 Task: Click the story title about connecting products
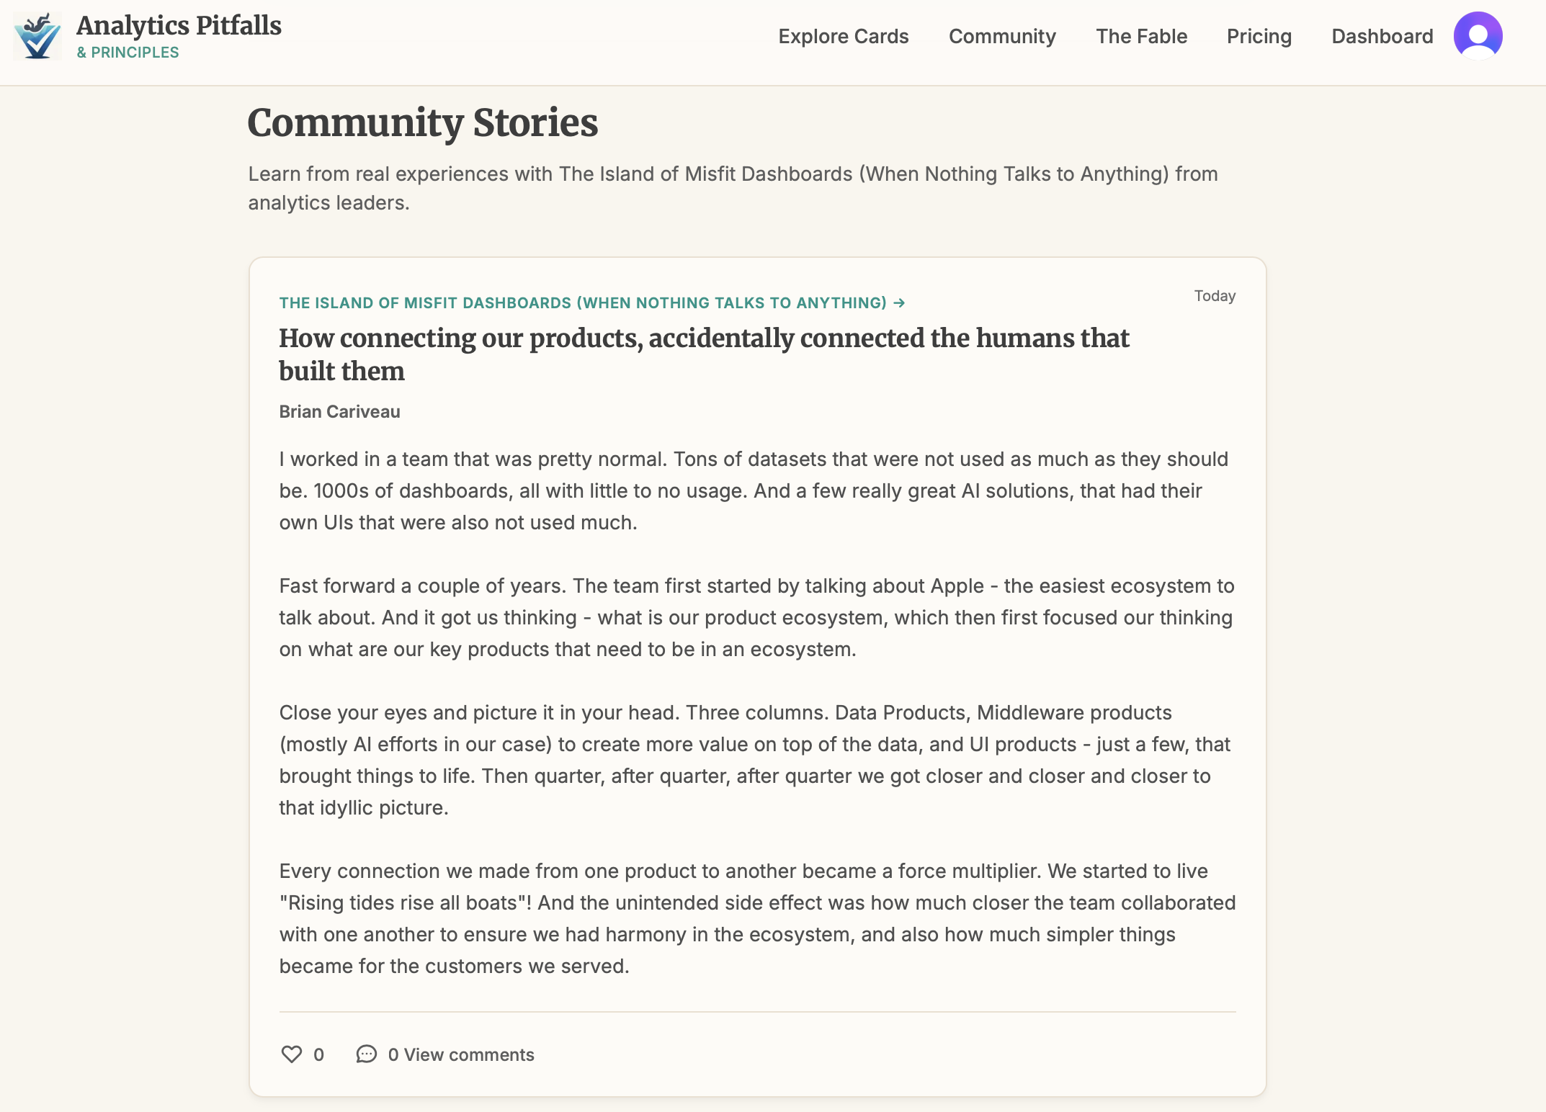tap(704, 354)
